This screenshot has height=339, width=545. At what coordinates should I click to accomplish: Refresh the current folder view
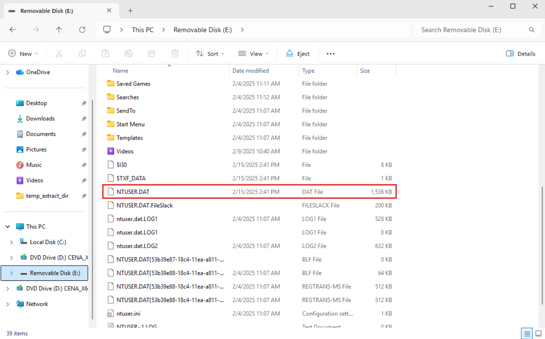point(82,30)
